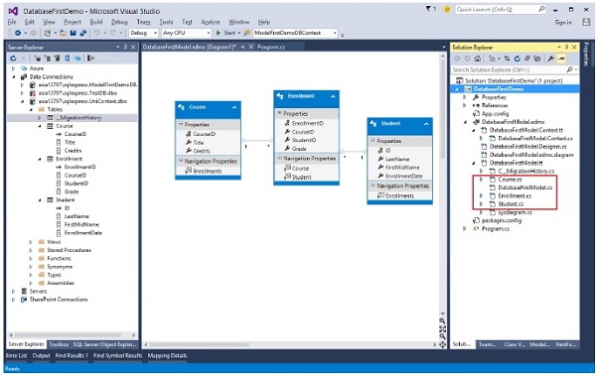The height and width of the screenshot is (374, 596).
Task: Open the Build menu
Action: pos(96,22)
